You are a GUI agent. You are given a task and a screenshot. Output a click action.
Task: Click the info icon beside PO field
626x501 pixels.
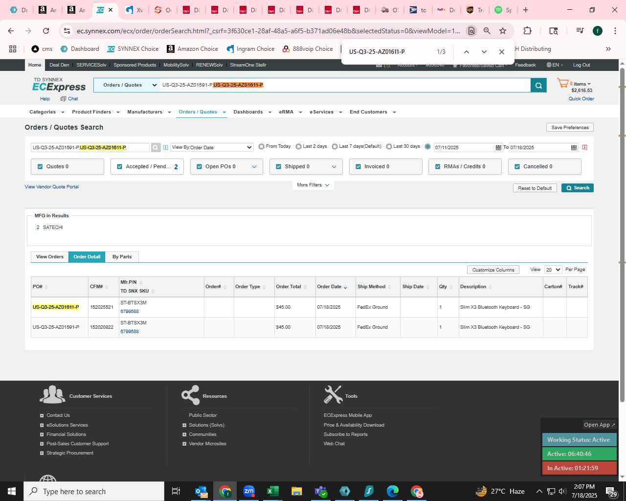pyautogui.click(x=165, y=147)
